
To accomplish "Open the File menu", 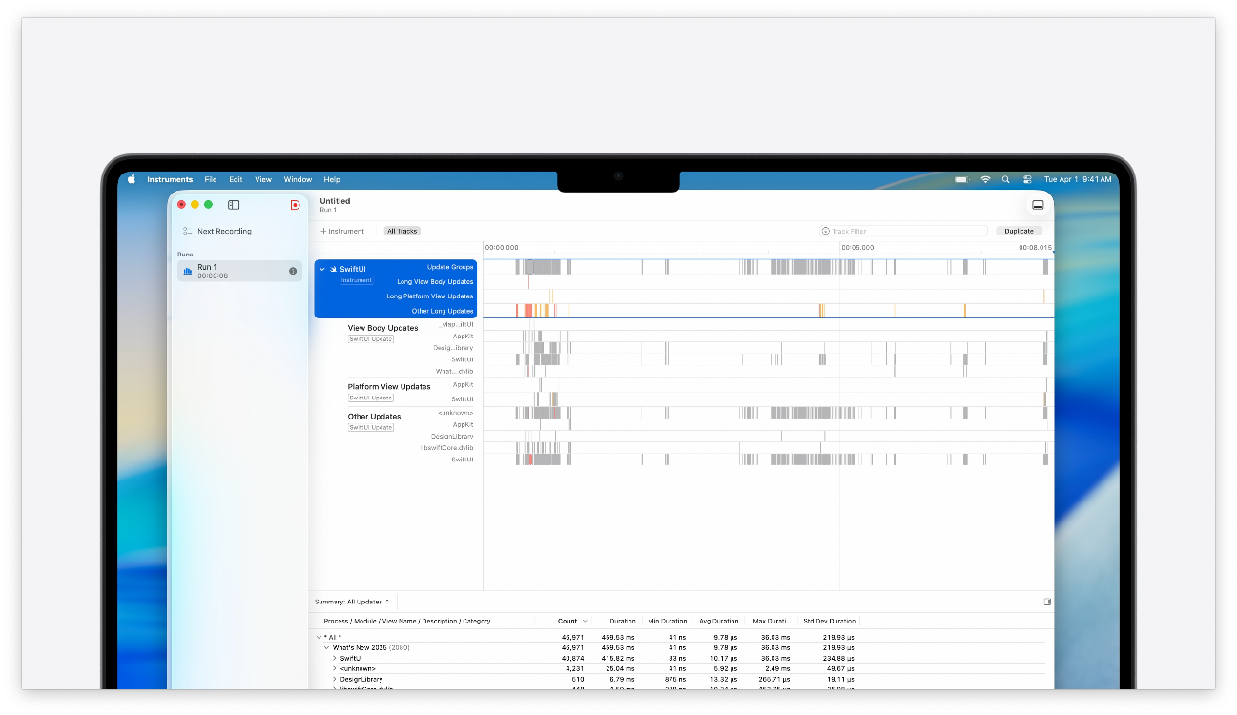I will 210,179.
